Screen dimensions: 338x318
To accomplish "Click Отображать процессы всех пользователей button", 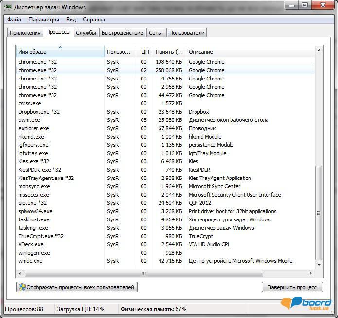I will click(76, 287).
